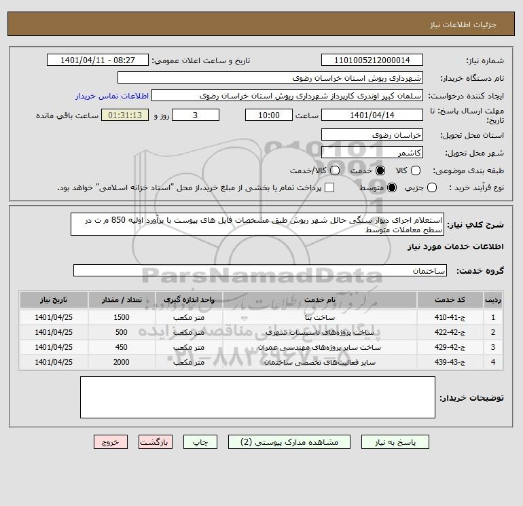Screen dimensions: 523x506
Task: Click the اطلاعات خدمات مورد نیاز heading
Action: click(456, 247)
